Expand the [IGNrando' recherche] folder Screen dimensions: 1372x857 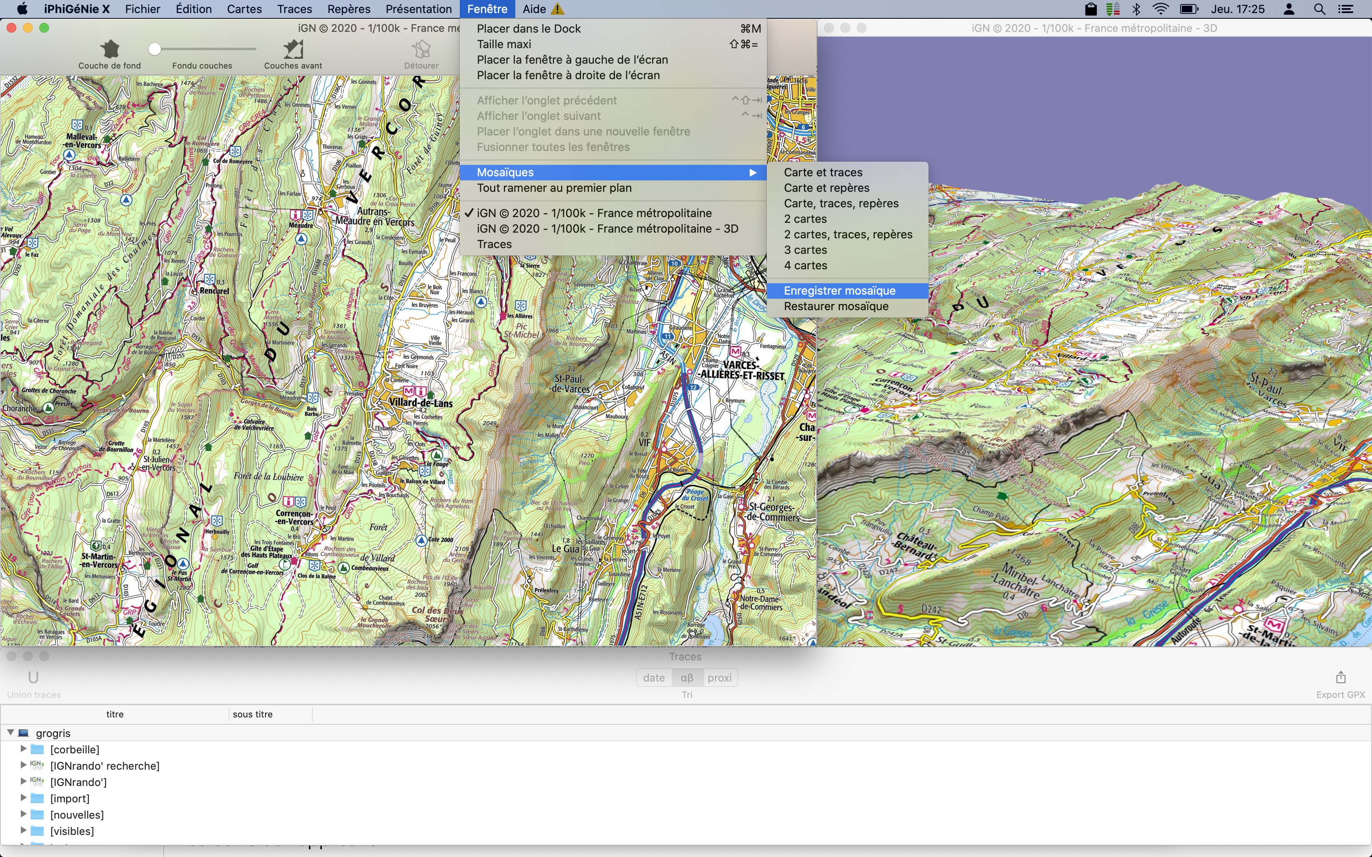pos(23,765)
